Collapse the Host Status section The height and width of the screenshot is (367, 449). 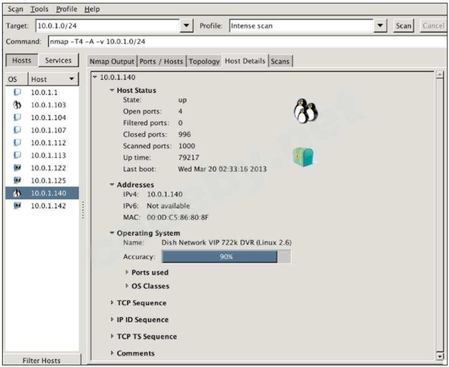pyautogui.click(x=112, y=90)
